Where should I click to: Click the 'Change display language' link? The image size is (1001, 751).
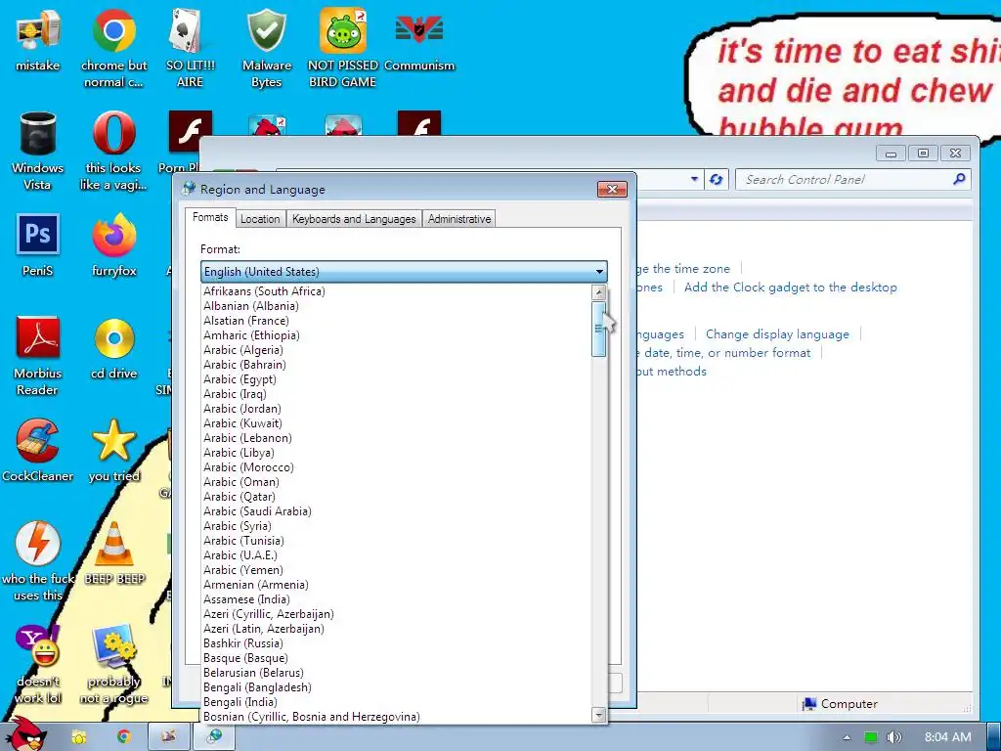pos(777,334)
